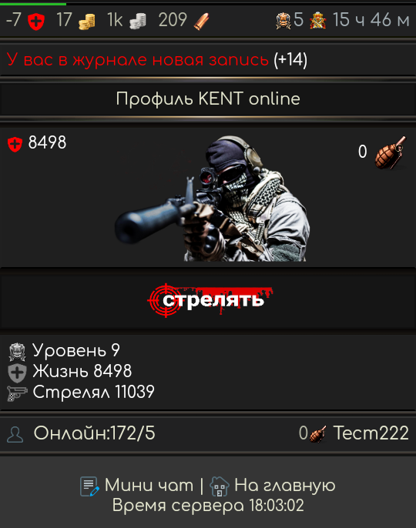416x528 pixels.
Task: Go to На главную page
Action: point(285,485)
